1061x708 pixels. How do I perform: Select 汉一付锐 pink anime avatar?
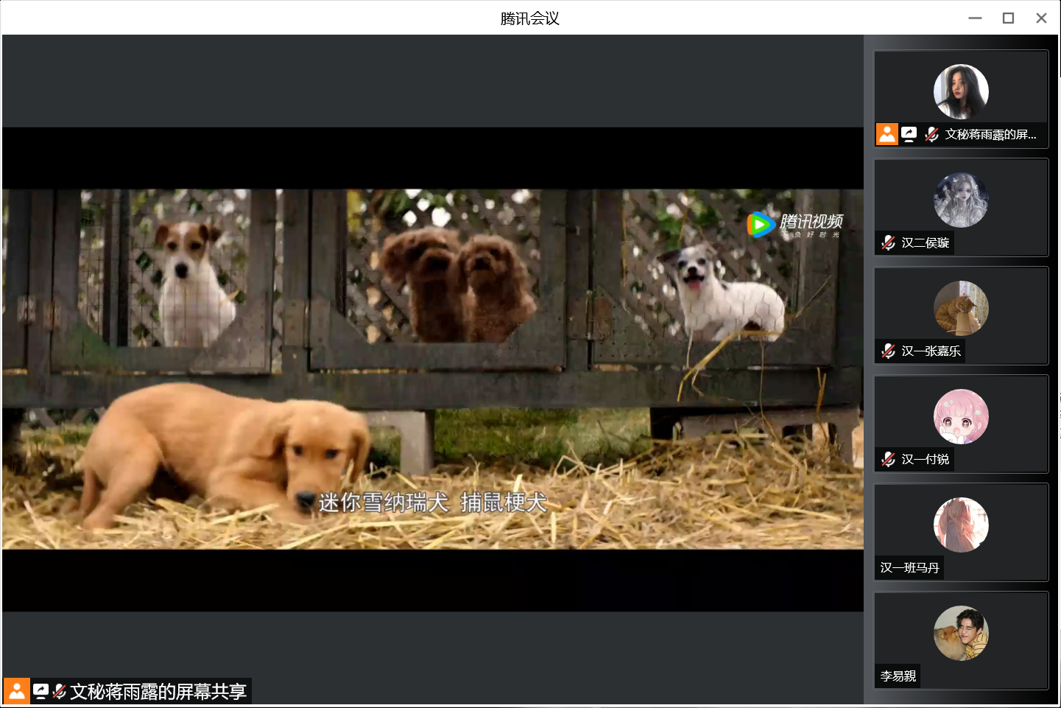coord(961,416)
